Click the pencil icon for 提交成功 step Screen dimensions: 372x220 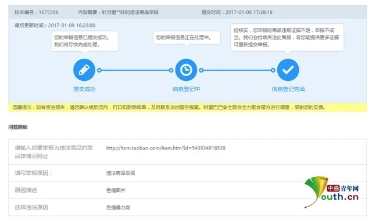click(84, 70)
